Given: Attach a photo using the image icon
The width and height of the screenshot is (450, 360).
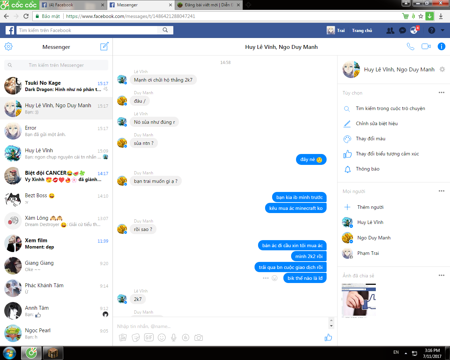Looking at the screenshot, I should tap(123, 337).
